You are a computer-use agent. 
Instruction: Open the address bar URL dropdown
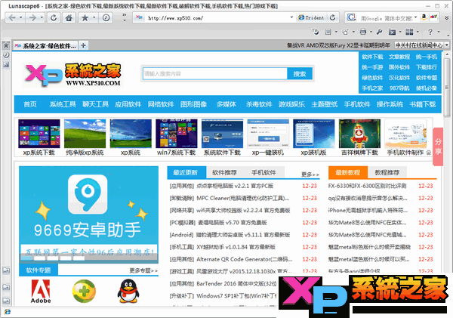pos(291,17)
